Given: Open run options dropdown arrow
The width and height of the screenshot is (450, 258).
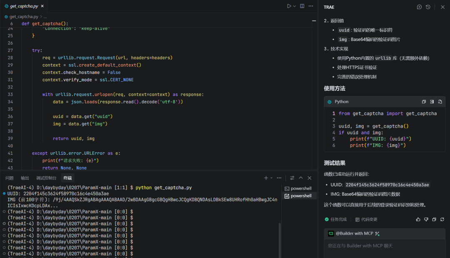Looking at the screenshot, I should pos(295,6).
